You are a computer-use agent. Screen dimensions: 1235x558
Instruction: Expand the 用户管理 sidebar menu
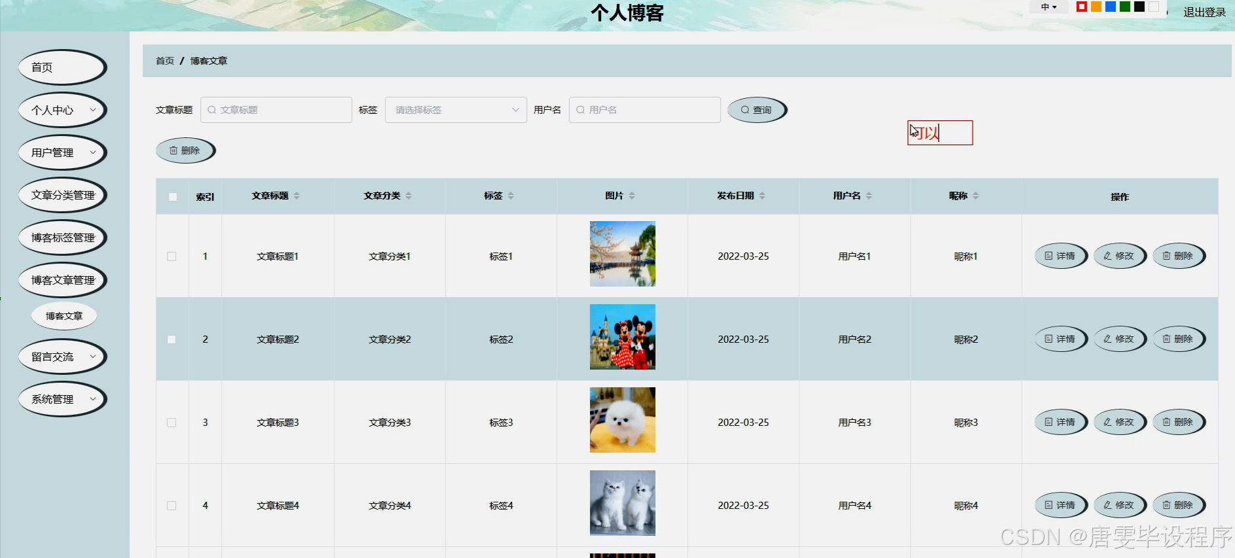coord(62,152)
